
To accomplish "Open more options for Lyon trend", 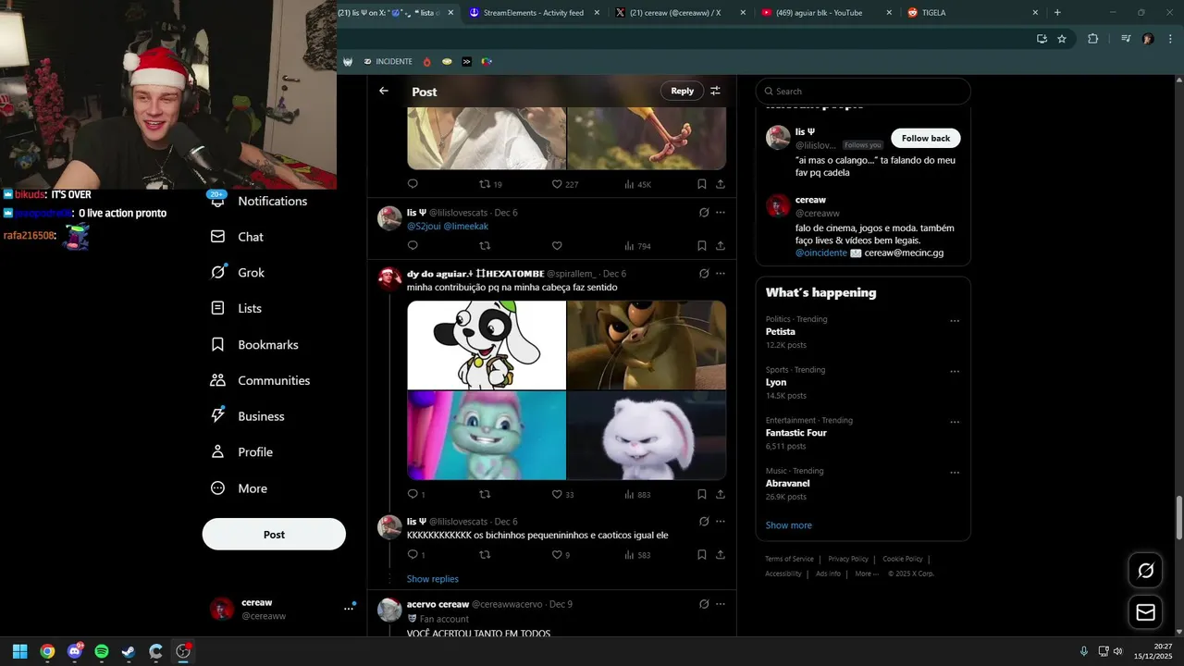I will (955, 372).
